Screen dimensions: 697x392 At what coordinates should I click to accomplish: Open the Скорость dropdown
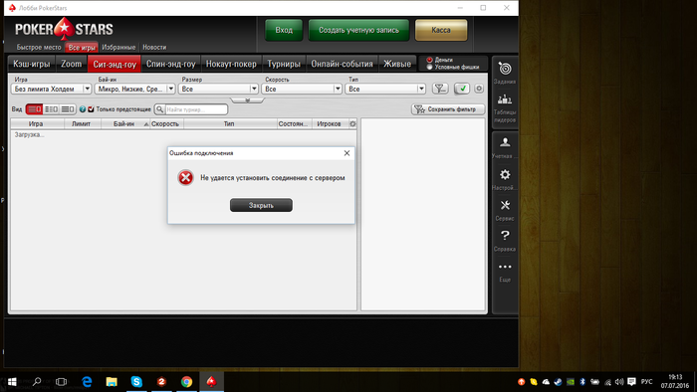pos(302,89)
